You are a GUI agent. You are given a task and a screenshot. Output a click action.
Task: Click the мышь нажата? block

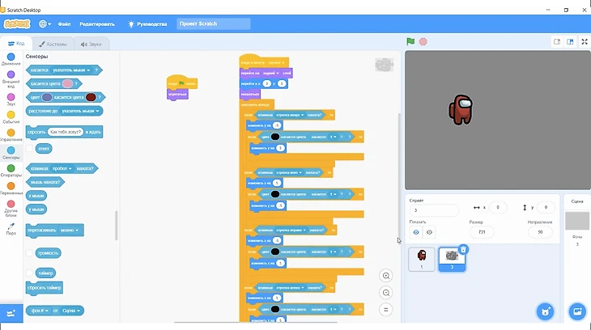(45, 182)
